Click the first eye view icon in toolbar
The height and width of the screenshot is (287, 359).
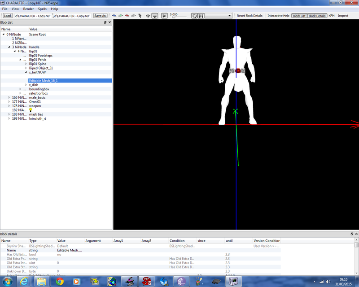pyautogui.click(x=114, y=16)
